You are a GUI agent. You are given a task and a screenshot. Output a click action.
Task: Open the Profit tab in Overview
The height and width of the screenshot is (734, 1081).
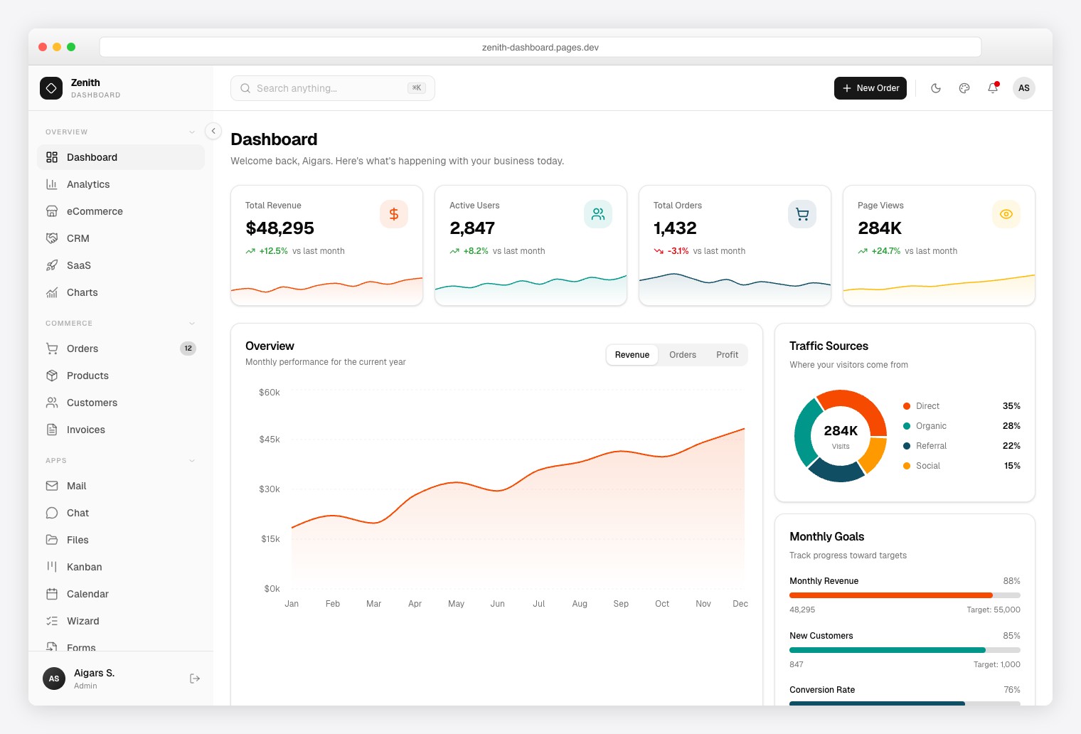[x=727, y=354]
